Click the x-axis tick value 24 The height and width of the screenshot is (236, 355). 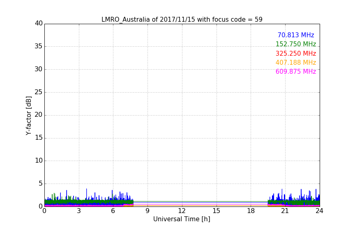[319, 211]
